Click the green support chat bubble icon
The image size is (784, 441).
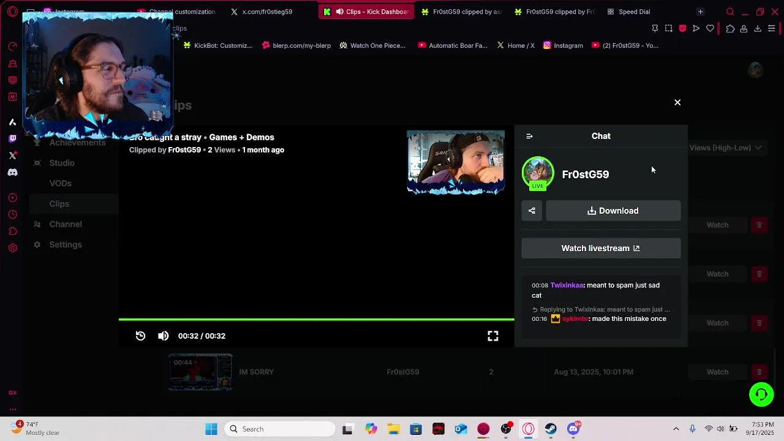(x=761, y=394)
